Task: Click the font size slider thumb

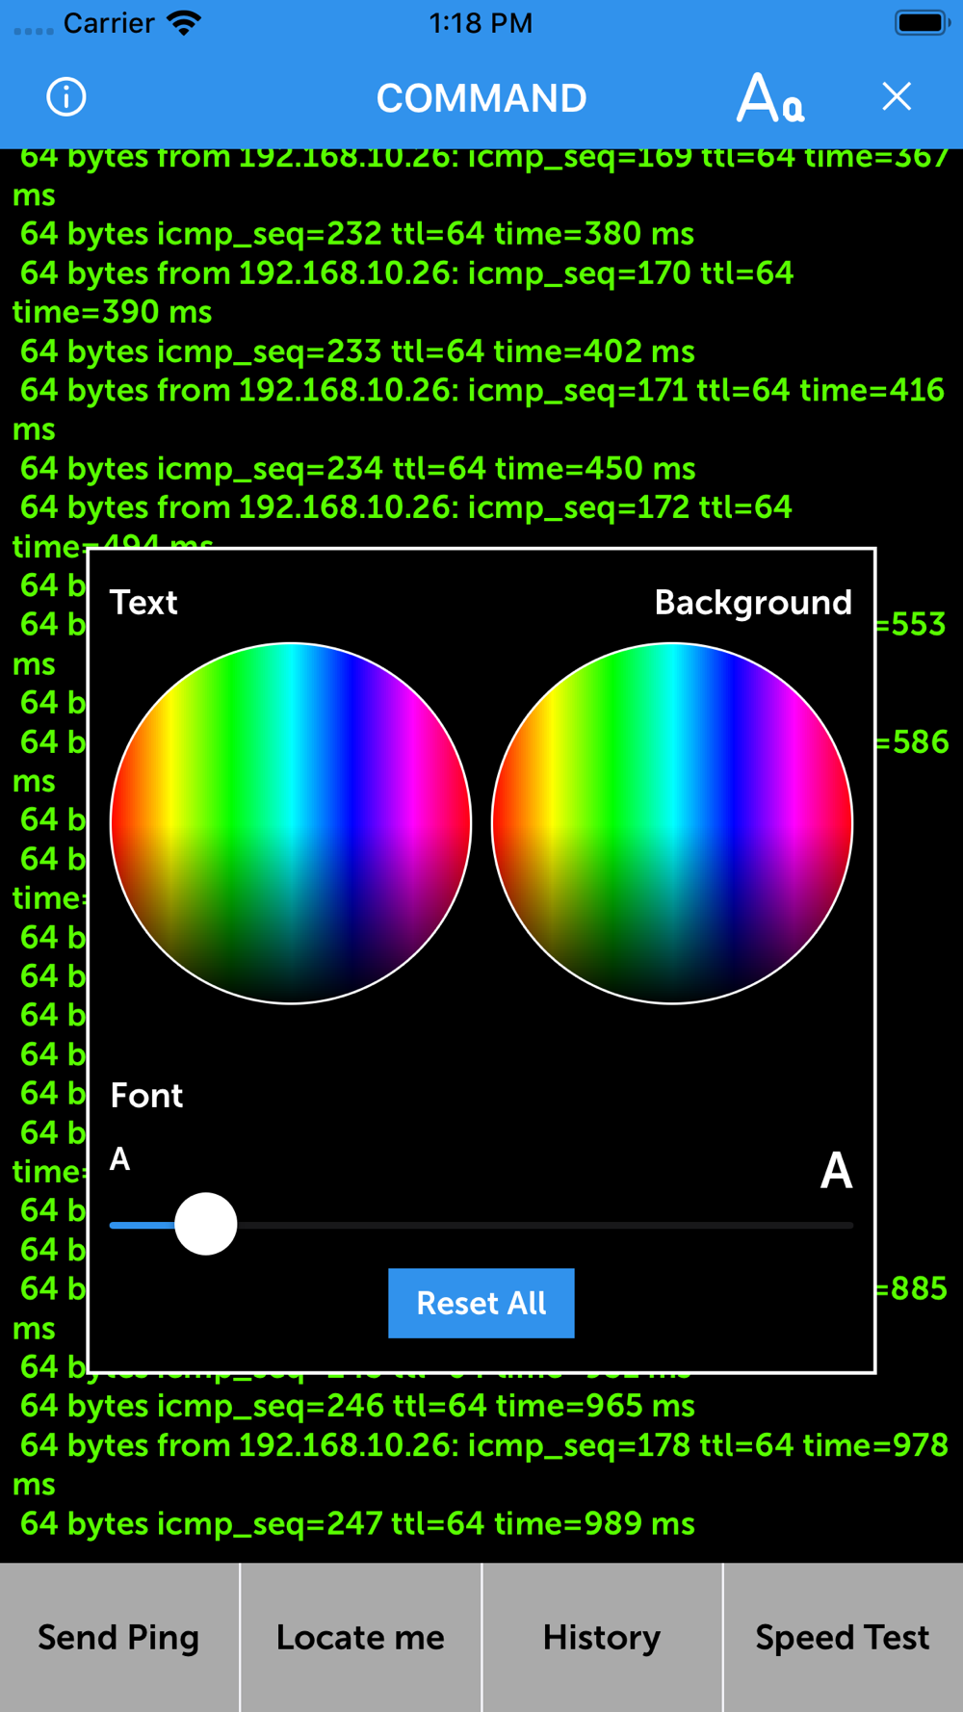Action: tap(206, 1224)
